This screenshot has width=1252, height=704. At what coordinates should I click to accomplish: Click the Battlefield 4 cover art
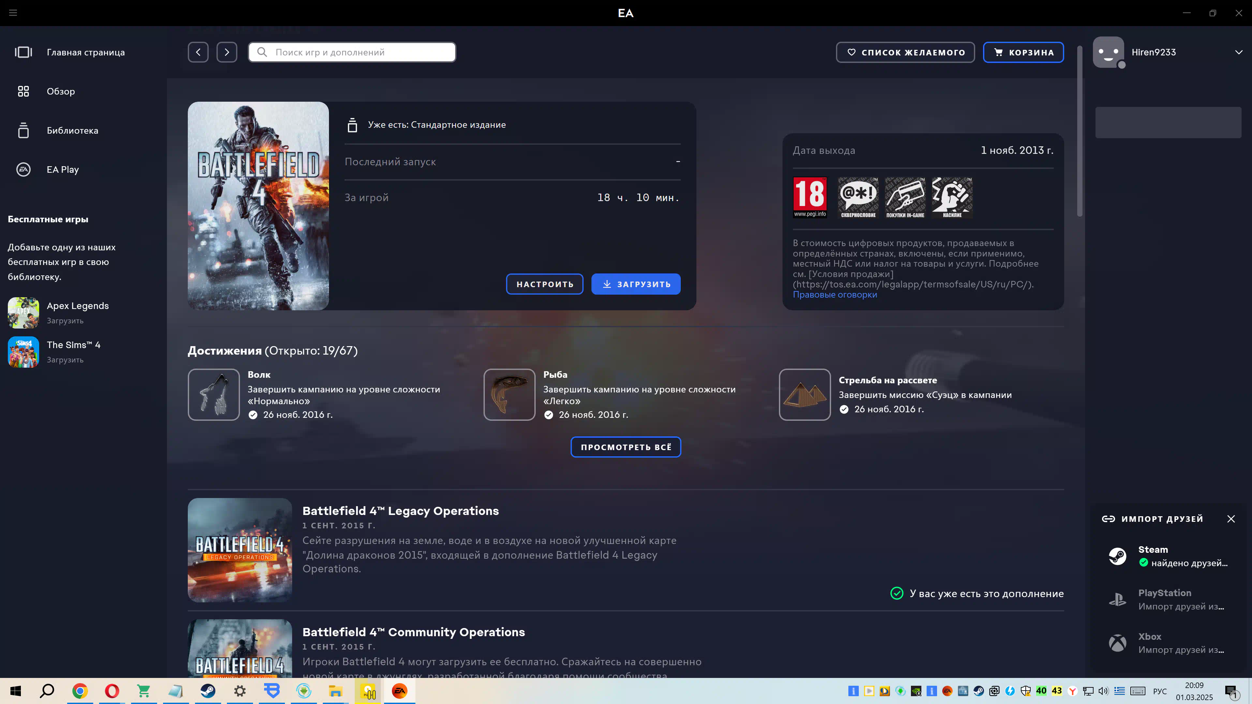pyautogui.click(x=258, y=206)
